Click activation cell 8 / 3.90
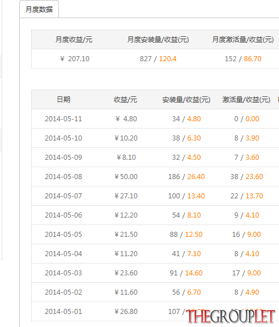Screen dimensions: 279x327 pyautogui.click(x=247, y=138)
